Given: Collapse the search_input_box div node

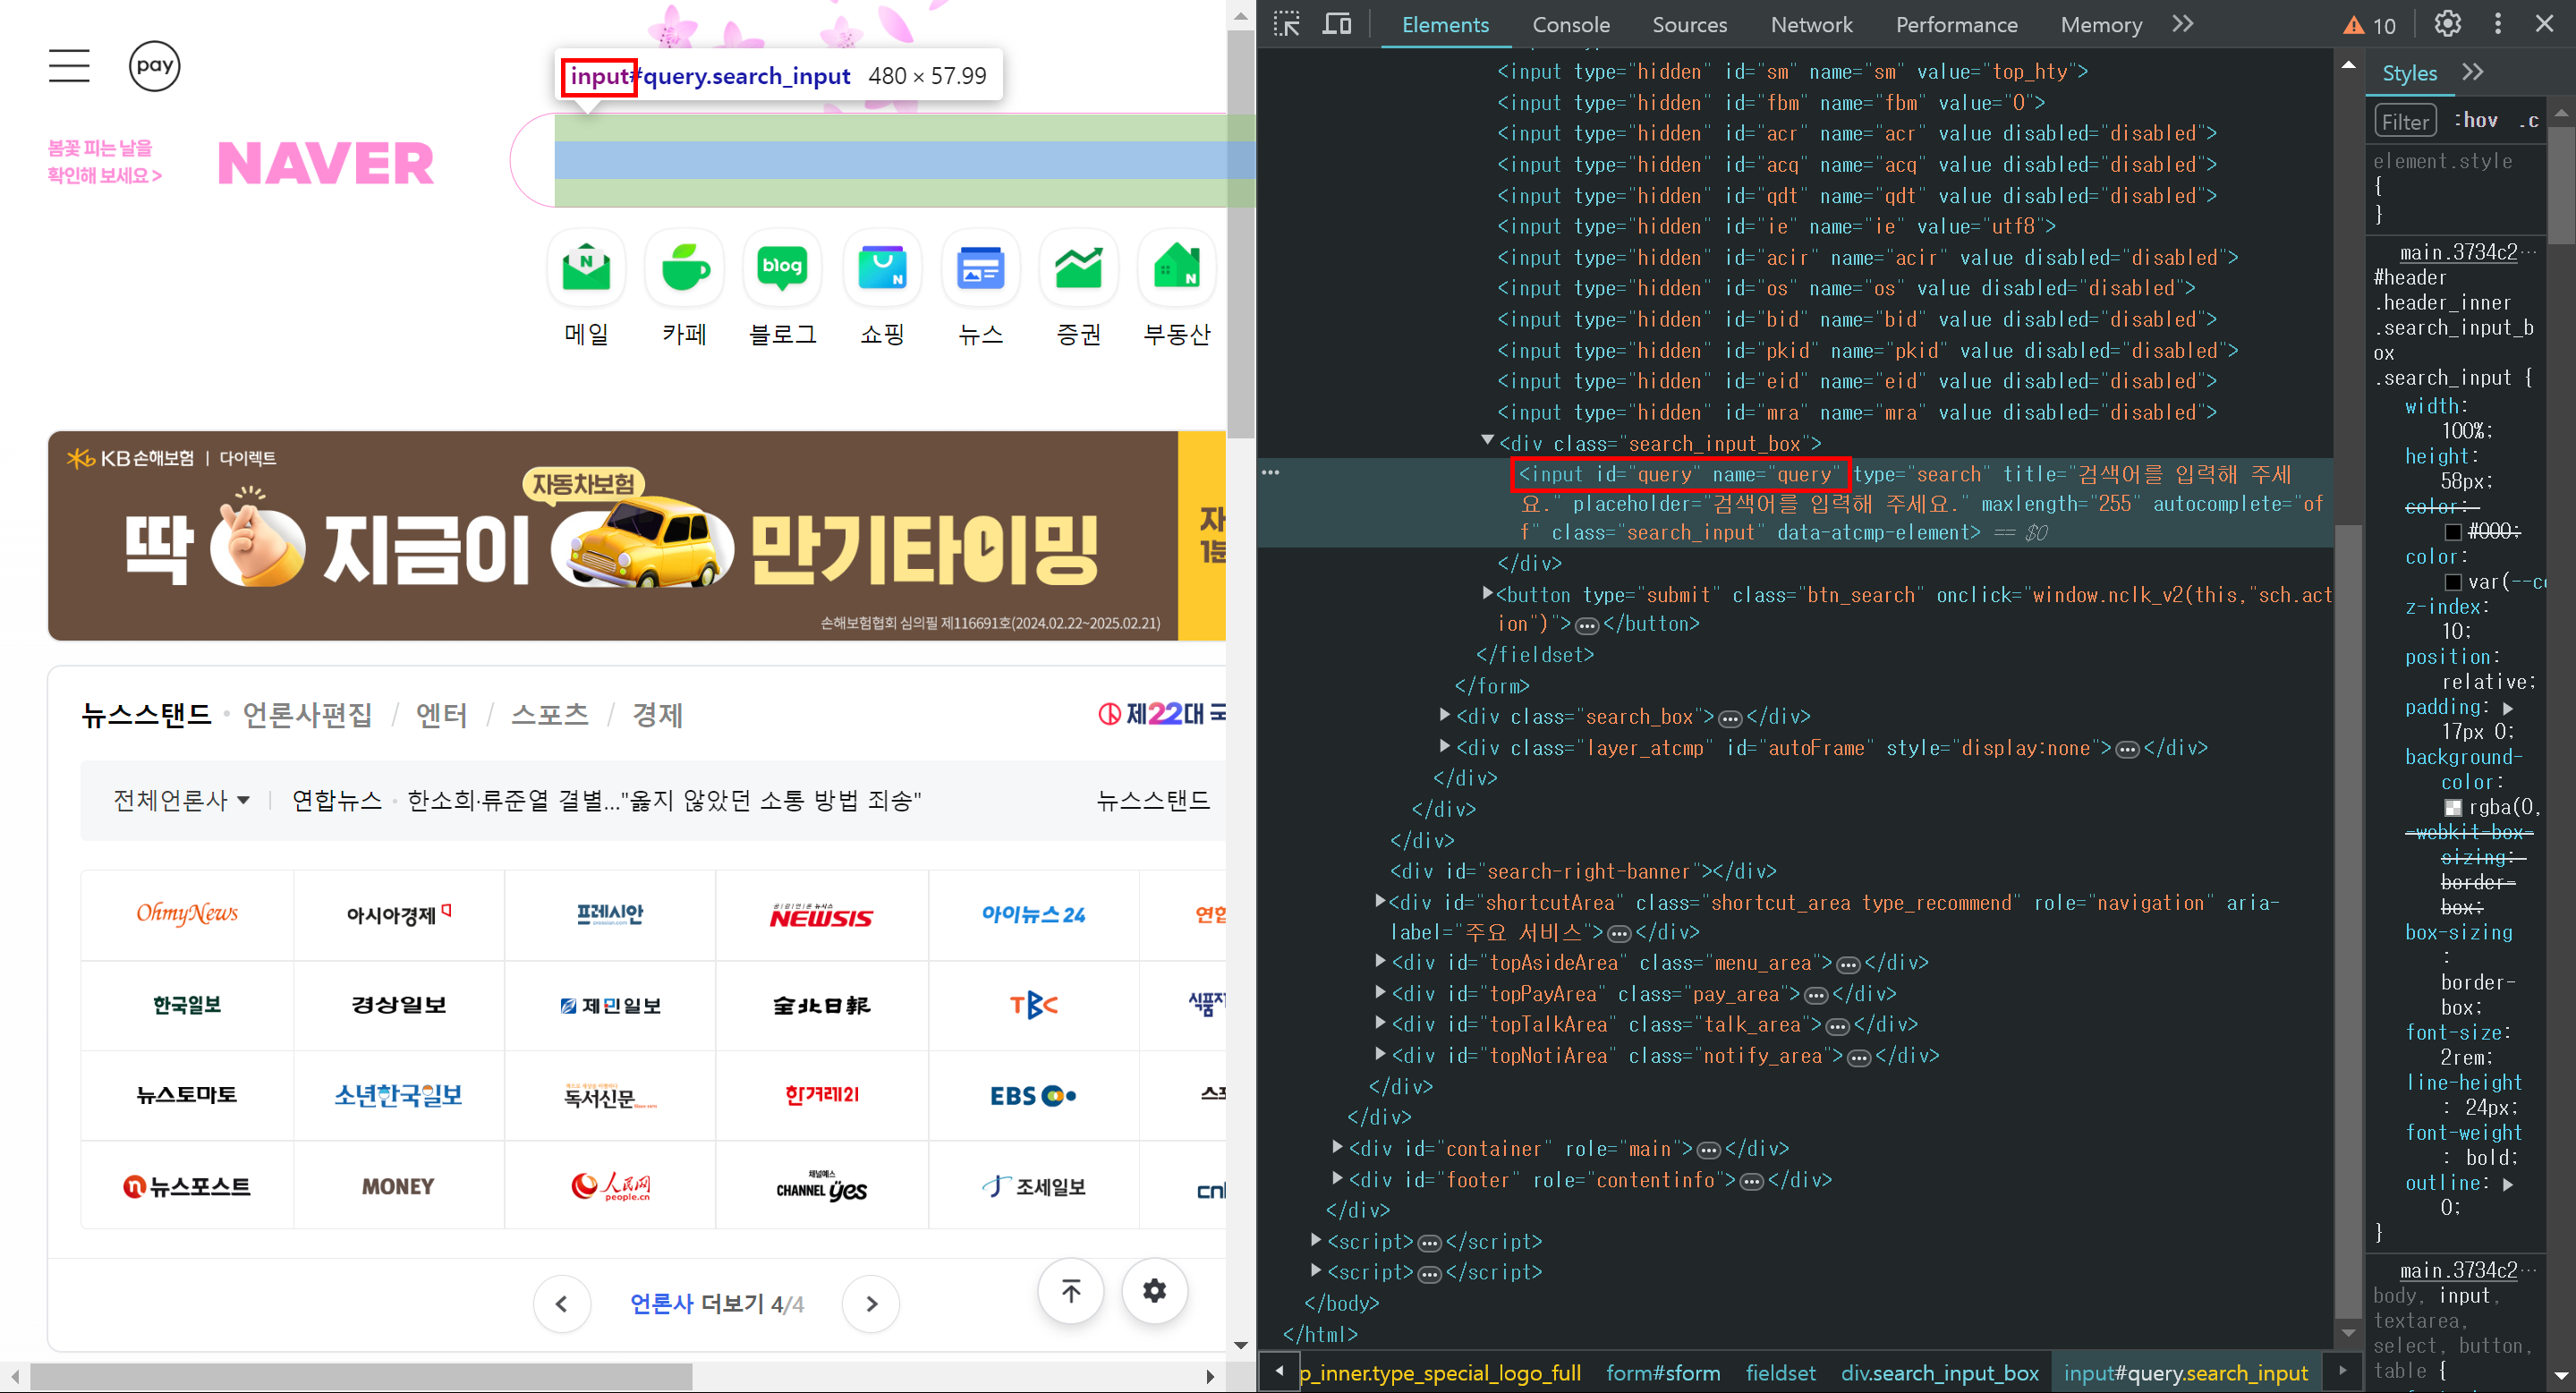Looking at the screenshot, I should click(1487, 441).
